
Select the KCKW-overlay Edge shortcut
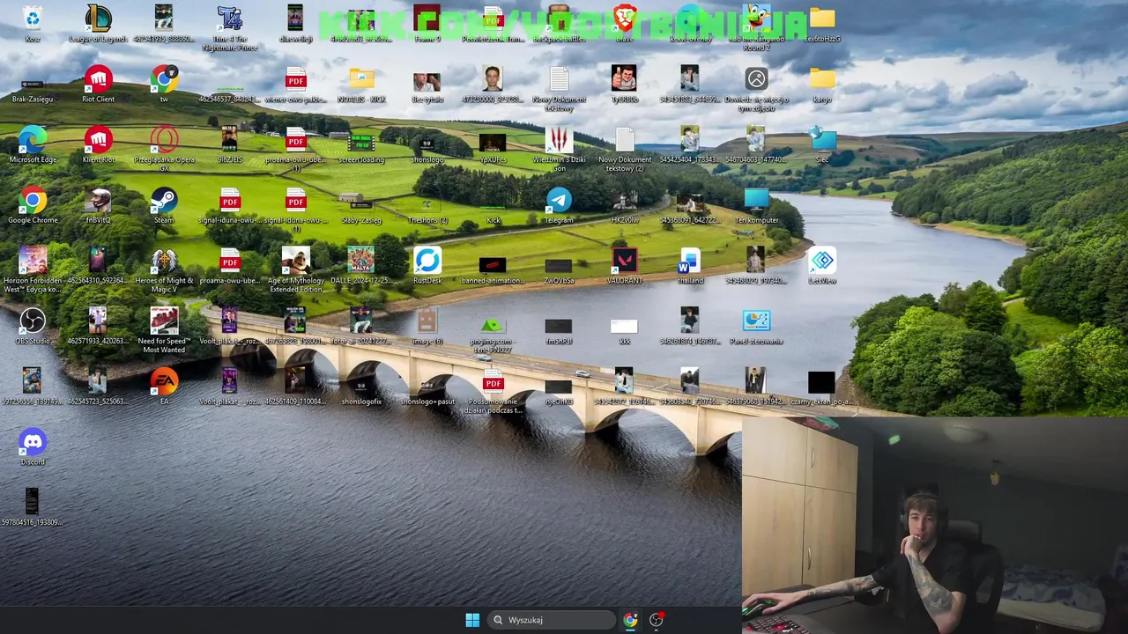coord(690,24)
